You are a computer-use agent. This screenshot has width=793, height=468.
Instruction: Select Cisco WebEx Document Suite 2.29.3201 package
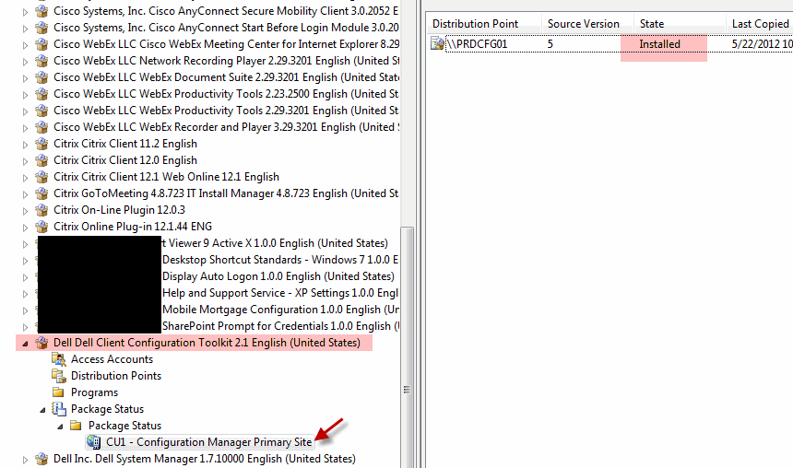[x=227, y=77]
